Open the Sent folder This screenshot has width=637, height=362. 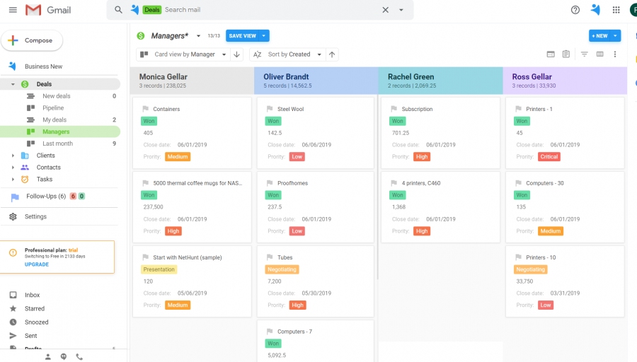pyautogui.click(x=31, y=336)
